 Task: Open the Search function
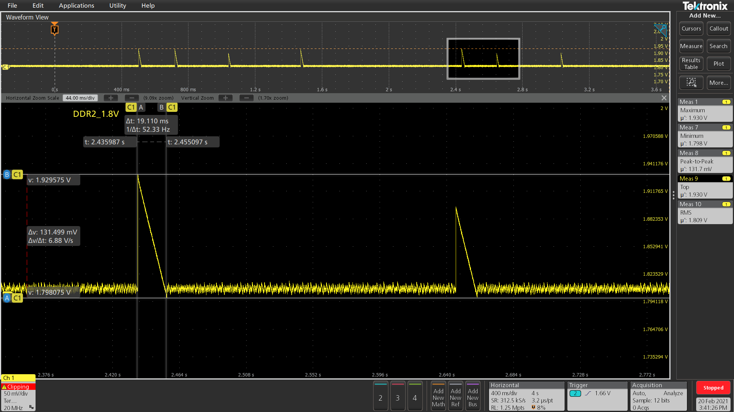(x=719, y=46)
